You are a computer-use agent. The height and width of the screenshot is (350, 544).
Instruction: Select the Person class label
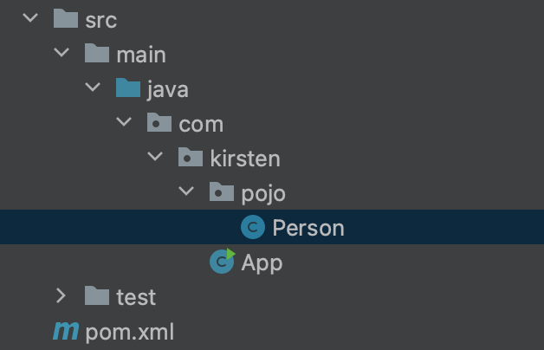308,228
